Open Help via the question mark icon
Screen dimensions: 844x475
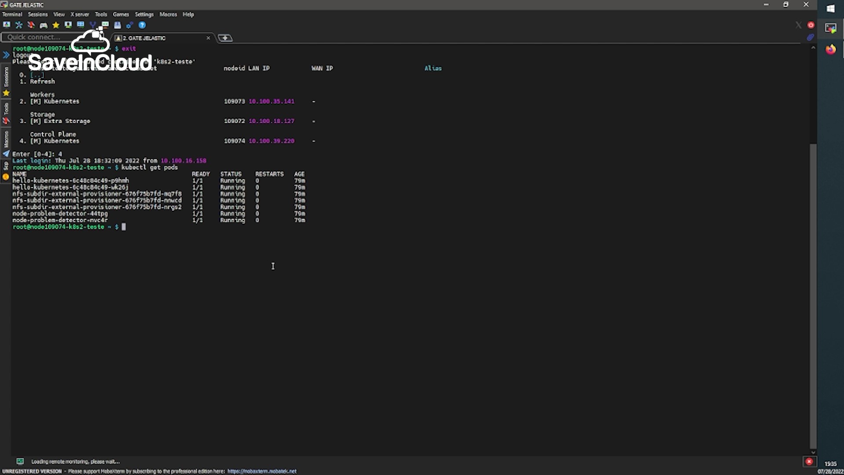pyautogui.click(x=142, y=25)
